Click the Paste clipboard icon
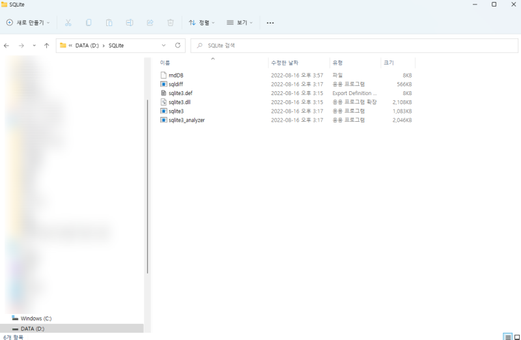The height and width of the screenshot is (340, 521). [109, 23]
